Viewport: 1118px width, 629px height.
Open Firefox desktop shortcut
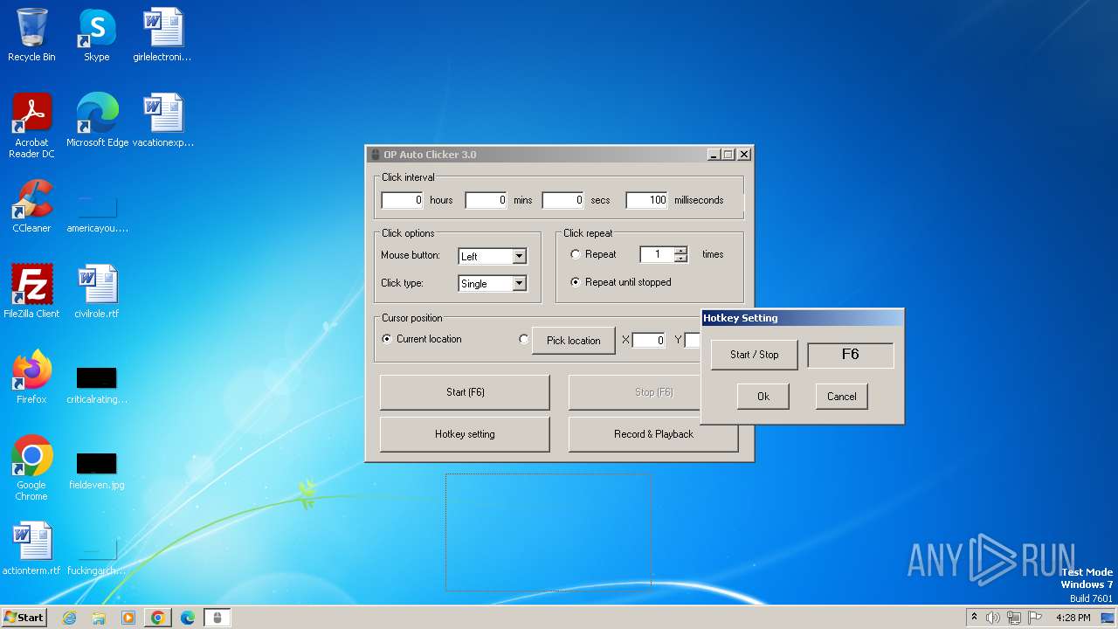pyautogui.click(x=31, y=377)
